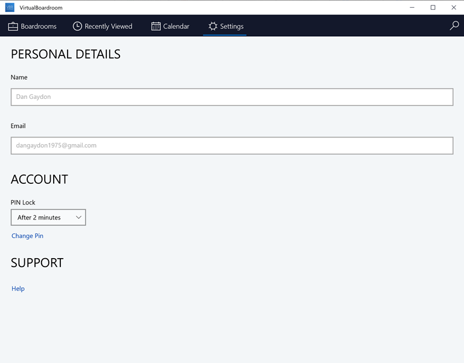464x363 pixels.
Task: Close the VirtualBoardroom window
Action: coord(453,7)
